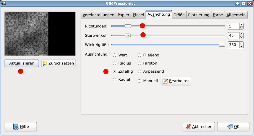This screenshot has width=254, height=136.
Task: Increase Winkelgröße spinner value
Action: pyautogui.click(x=241, y=43)
